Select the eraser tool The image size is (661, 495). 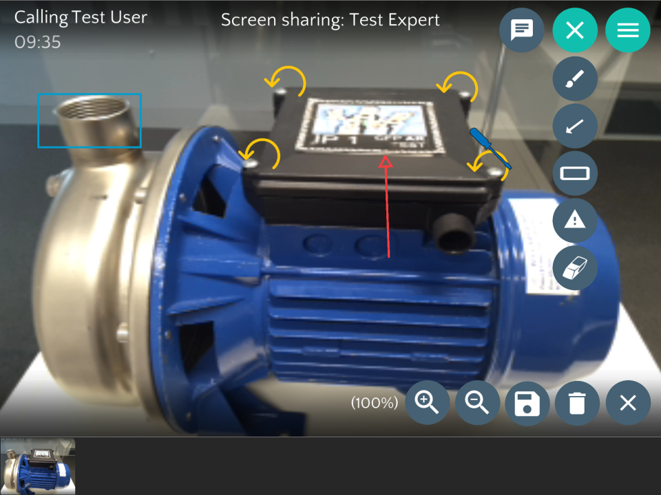pos(575,268)
